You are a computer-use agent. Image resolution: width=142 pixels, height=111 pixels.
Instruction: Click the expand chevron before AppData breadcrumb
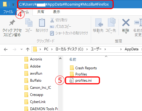121,49
